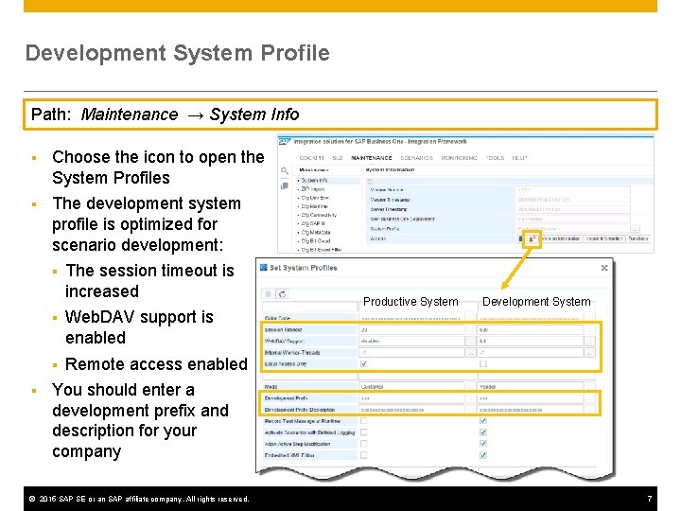This screenshot has height=511, width=681.
Task: Uncheck Activate Scenarios with Detailed Logging, Development column
Action: point(483,432)
